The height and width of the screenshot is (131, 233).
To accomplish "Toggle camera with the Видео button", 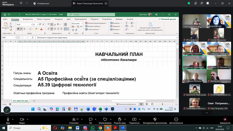I will click(22, 120).
